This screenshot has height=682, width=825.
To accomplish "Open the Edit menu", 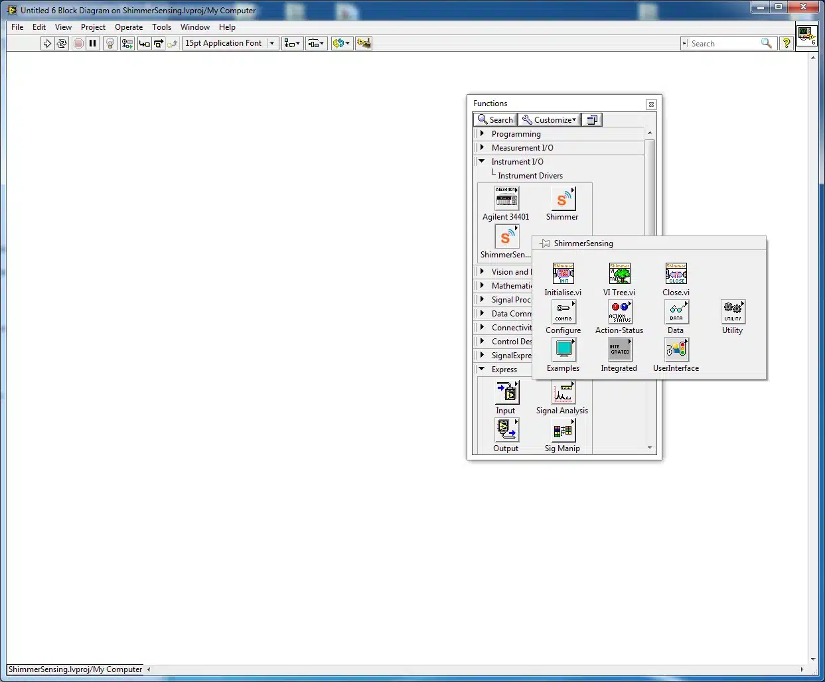I will coord(39,27).
